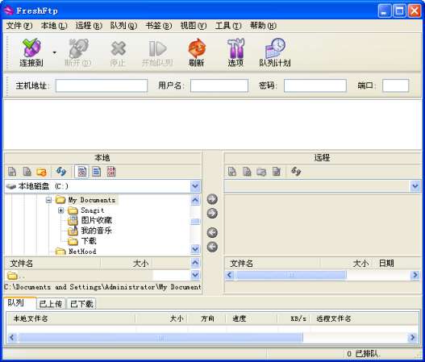This screenshot has width=425, height=362.
Task: Click upper left-arrow download button
Action: click(212, 232)
